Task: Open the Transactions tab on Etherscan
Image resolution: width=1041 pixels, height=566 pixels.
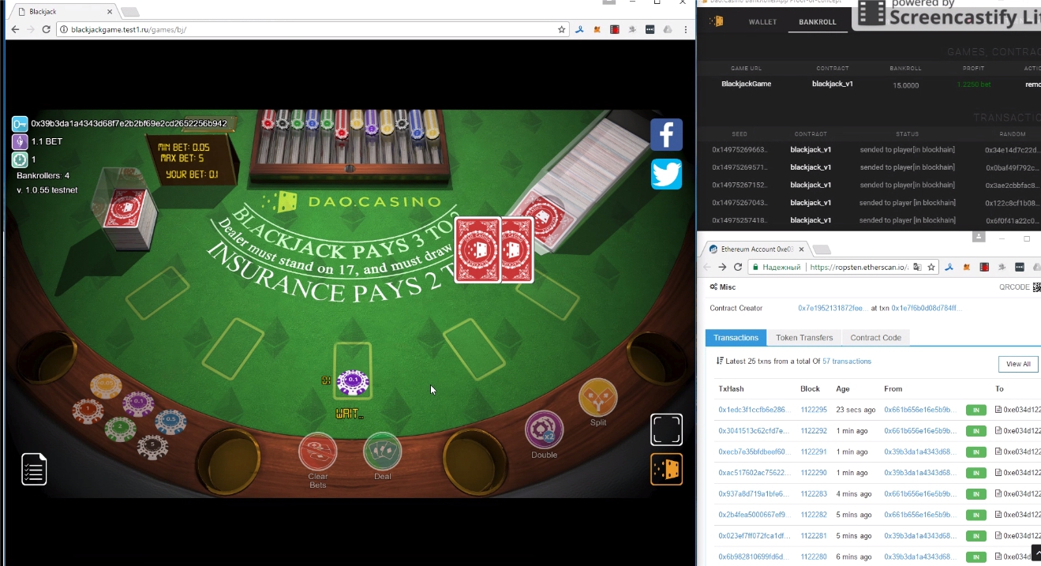Action: tap(736, 338)
